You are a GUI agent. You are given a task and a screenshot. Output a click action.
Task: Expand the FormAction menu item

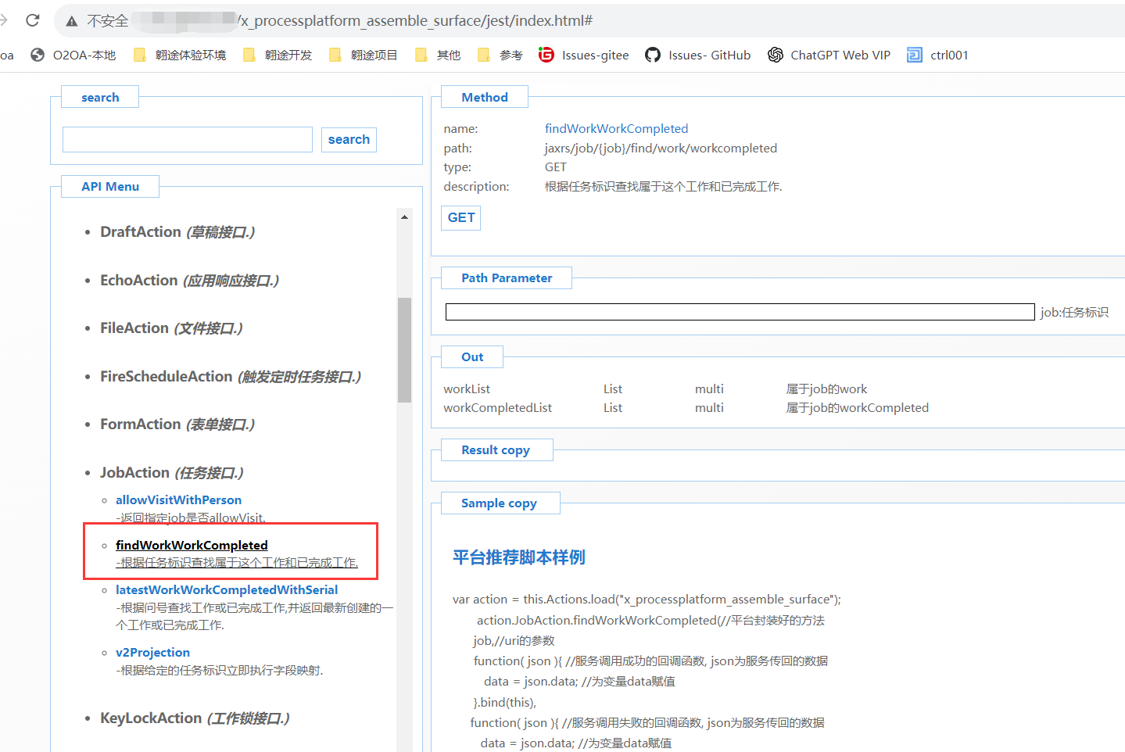tap(177, 424)
